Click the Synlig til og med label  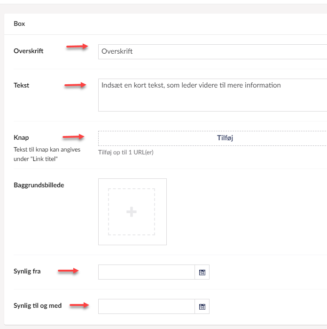click(x=38, y=306)
